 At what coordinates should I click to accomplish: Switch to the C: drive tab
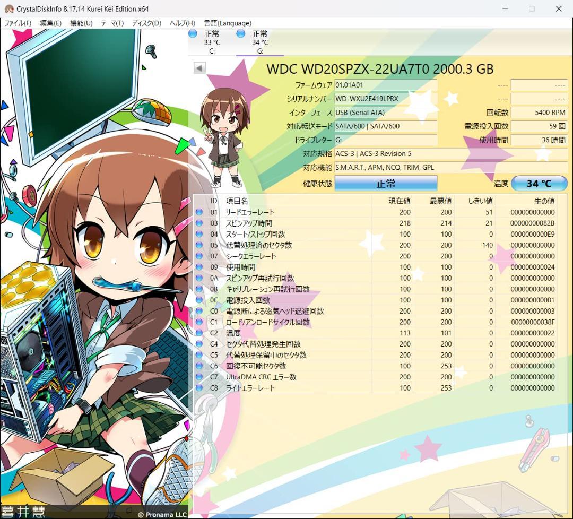212,42
